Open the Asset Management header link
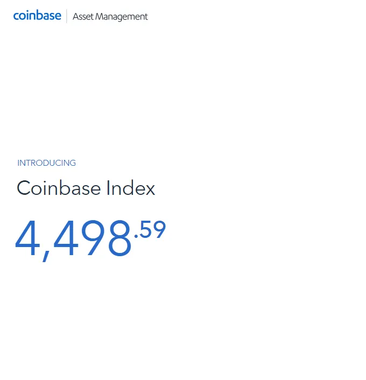The image size is (366, 380). point(110,17)
